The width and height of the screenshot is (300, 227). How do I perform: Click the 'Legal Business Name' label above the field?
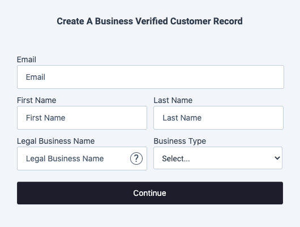pyautogui.click(x=56, y=141)
